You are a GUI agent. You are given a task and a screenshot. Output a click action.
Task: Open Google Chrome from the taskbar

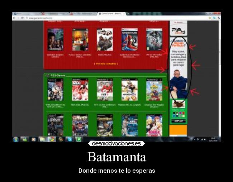(52, 139)
